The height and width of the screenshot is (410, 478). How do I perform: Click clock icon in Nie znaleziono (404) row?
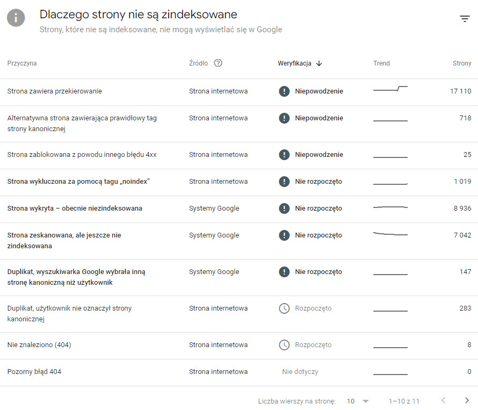click(284, 345)
